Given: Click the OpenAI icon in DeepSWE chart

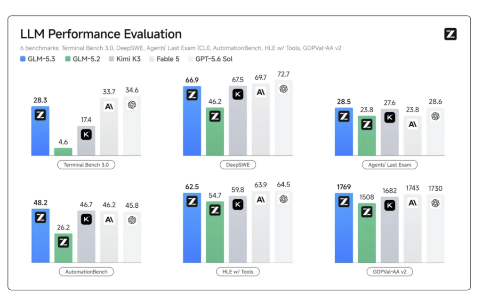Looking at the screenshot, I should [x=283, y=89].
